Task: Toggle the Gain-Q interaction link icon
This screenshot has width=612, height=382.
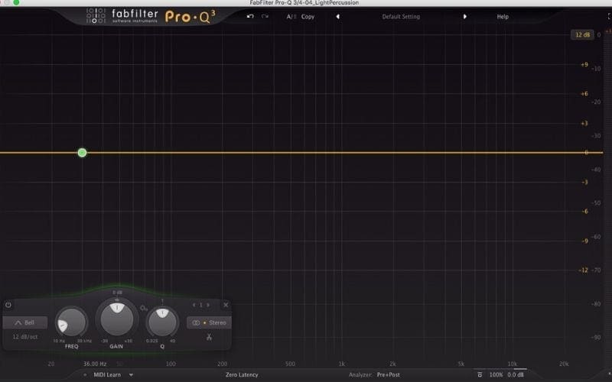Action: [144, 308]
